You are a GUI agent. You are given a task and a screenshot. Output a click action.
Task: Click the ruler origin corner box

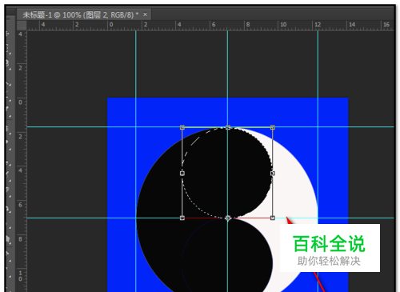tap(22, 26)
